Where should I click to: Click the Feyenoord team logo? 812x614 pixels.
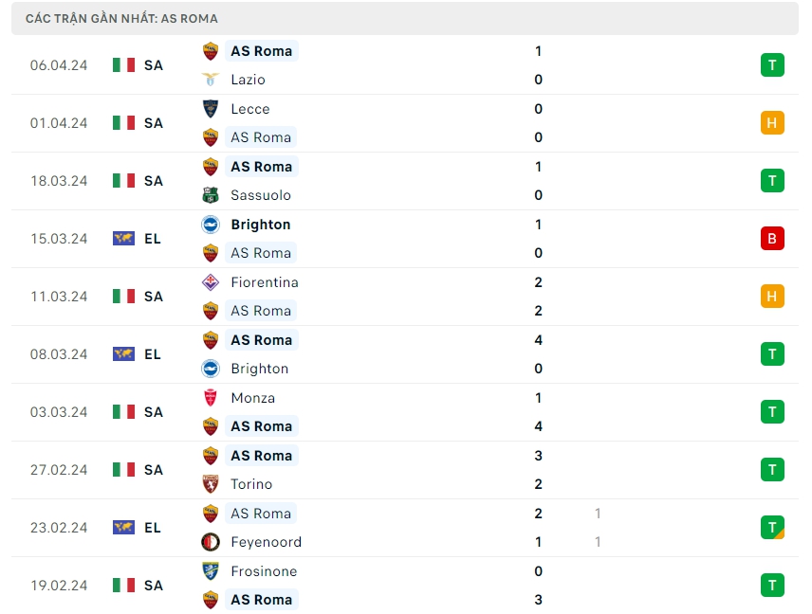click(211, 542)
